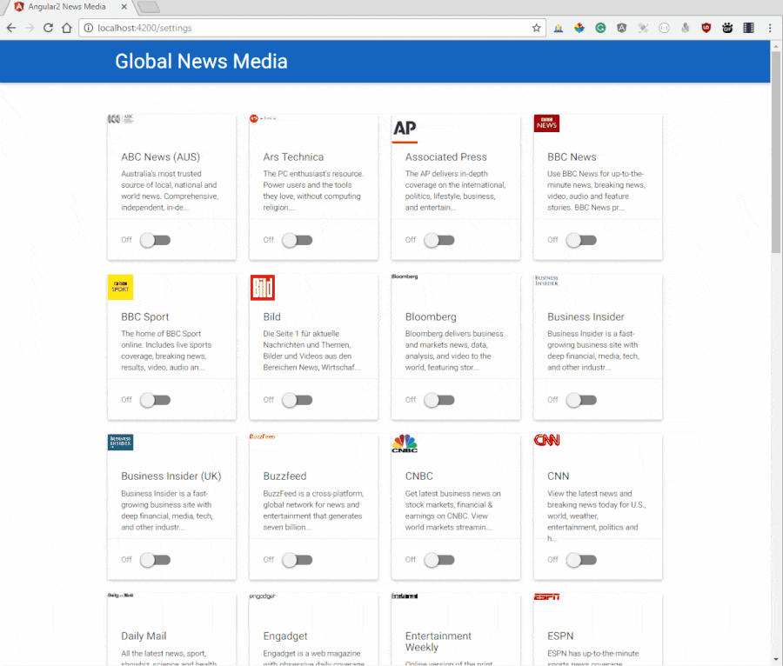This screenshot has width=783, height=666.
Task: Click the Daily Mail card title
Action: (144, 636)
